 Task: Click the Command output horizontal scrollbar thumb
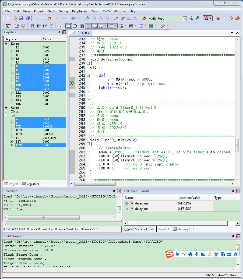pos(44,217)
